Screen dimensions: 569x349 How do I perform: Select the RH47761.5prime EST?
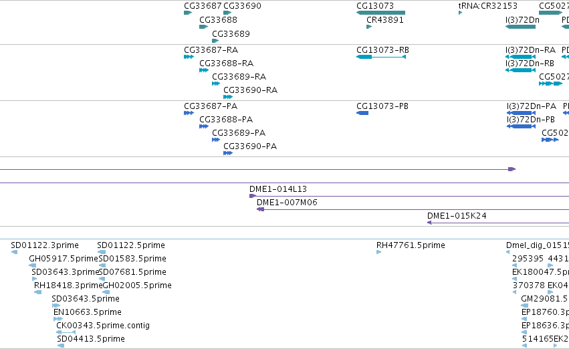379,252
